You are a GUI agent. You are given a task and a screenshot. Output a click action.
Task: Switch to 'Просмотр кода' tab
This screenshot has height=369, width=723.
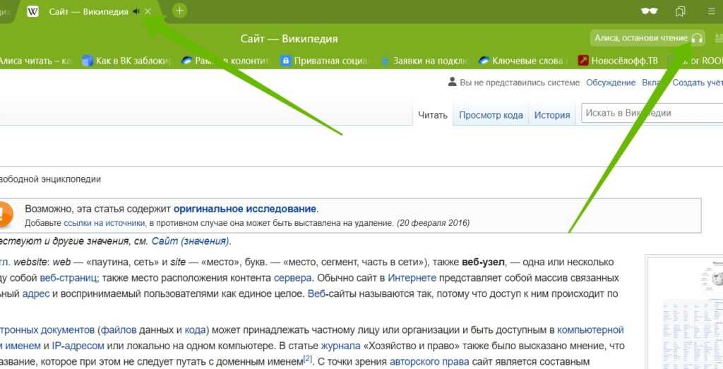point(491,115)
